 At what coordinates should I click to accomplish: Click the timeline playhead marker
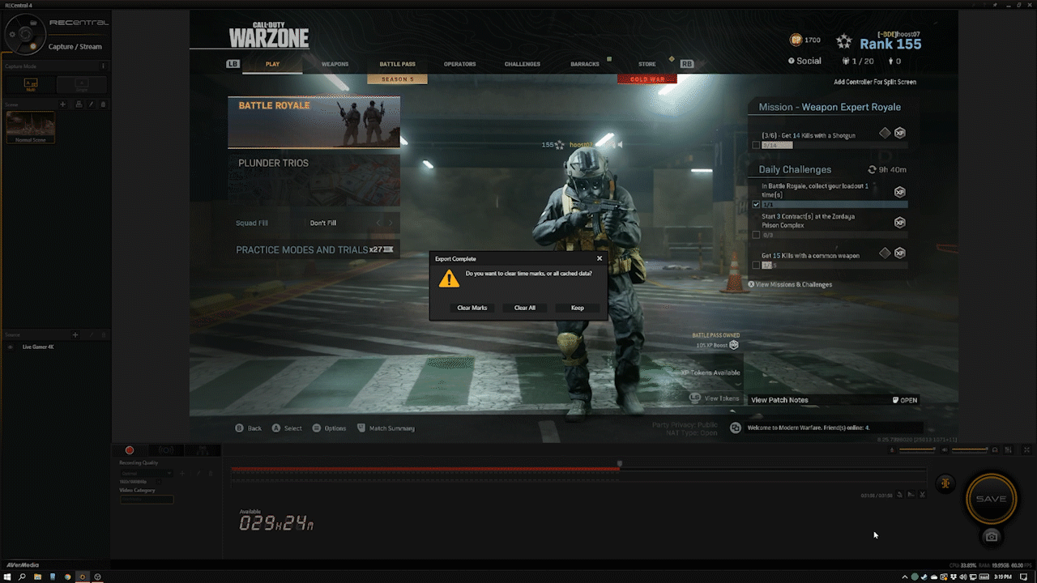coord(620,465)
